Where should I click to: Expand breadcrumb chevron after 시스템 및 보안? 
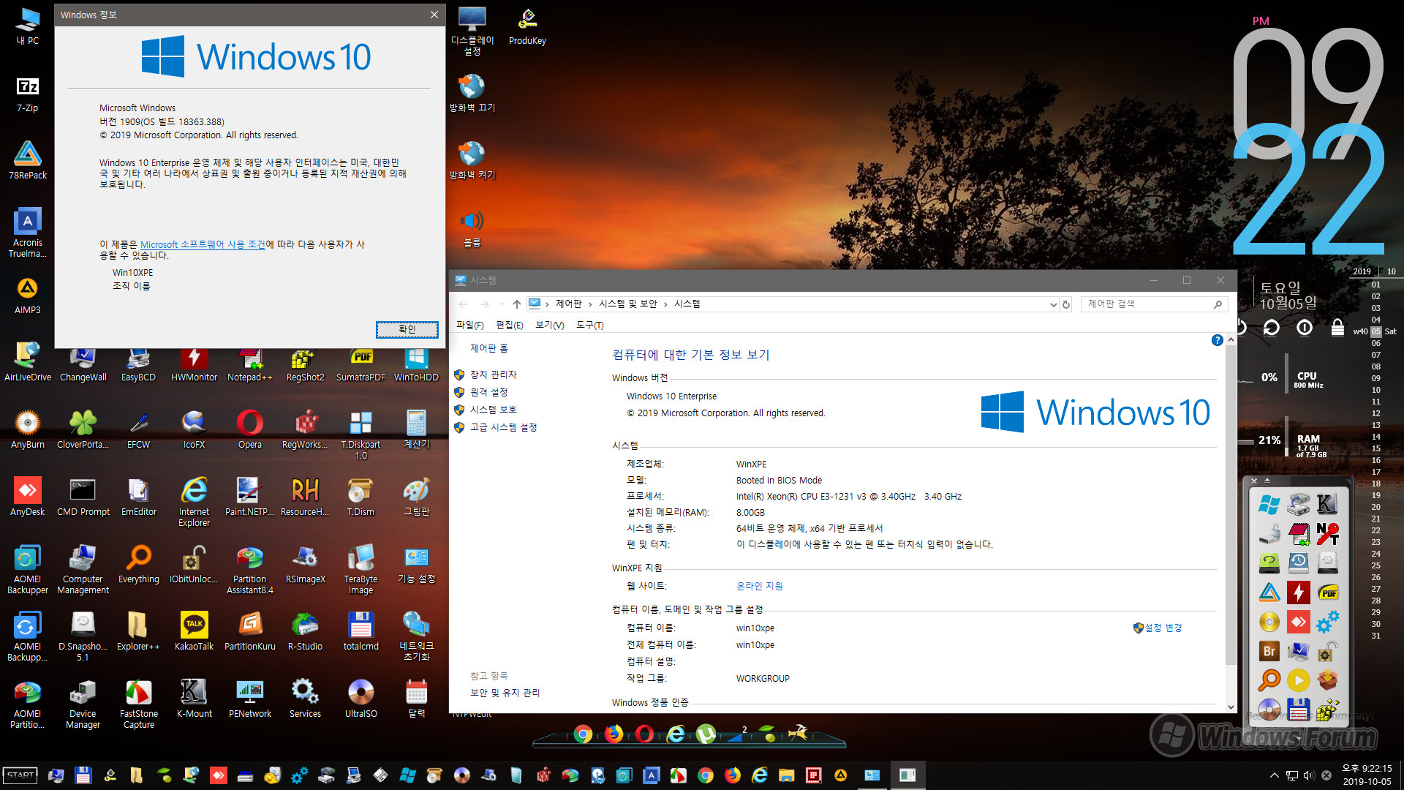click(665, 304)
